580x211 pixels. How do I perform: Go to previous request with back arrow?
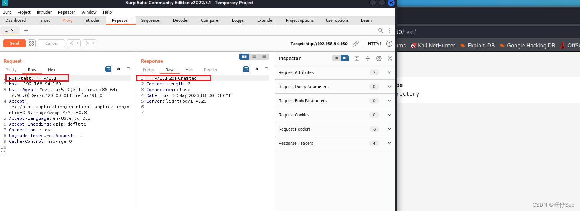pyautogui.click(x=71, y=43)
